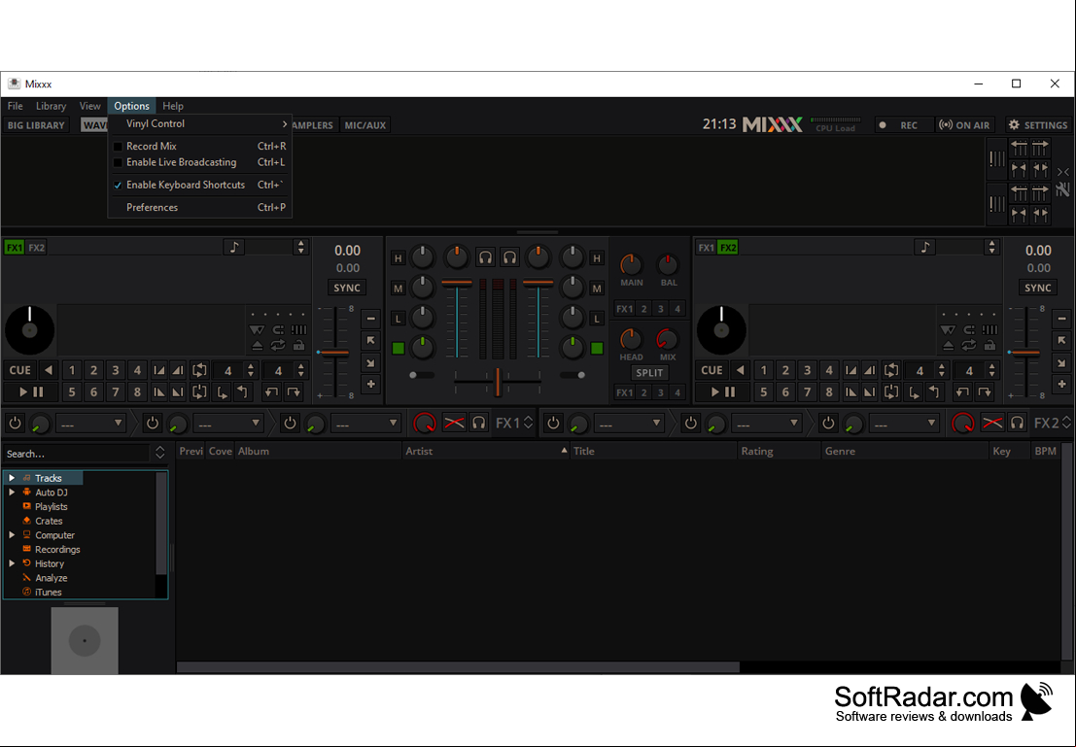Viewport: 1076px width, 747px height.
Task: Trigger hotcue 8 on right deck
Action: [829, 392]
